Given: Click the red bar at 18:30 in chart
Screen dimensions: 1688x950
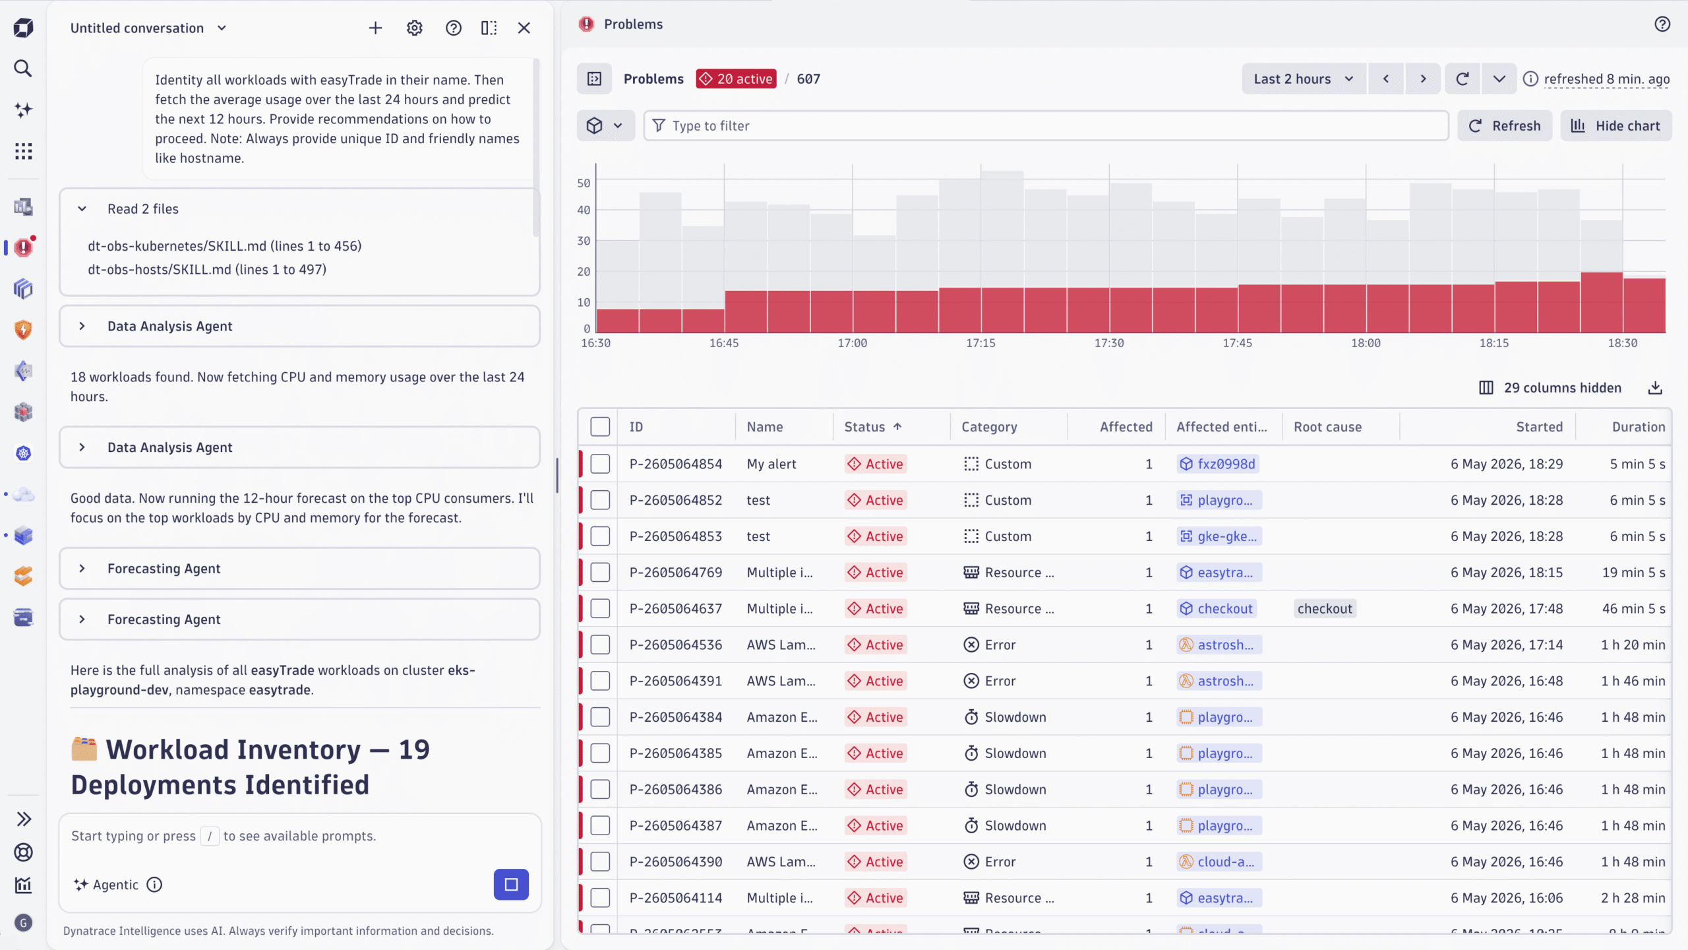Looking at the screenshot, I should (1644, 305).
